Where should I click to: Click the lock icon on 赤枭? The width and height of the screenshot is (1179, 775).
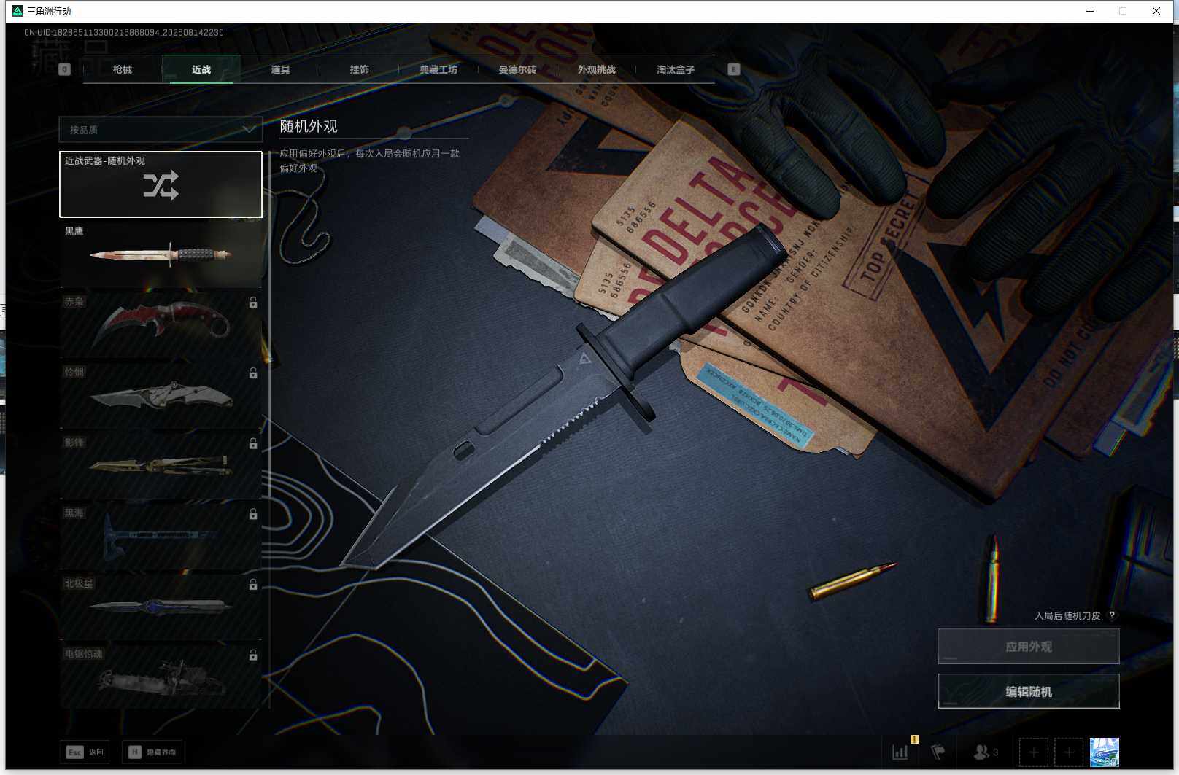coord(253,303)
